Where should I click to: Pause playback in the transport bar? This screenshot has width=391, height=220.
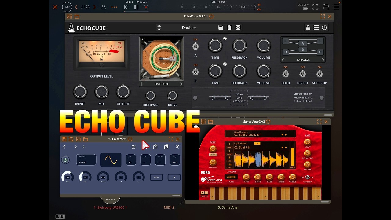(x=136, y=7)
